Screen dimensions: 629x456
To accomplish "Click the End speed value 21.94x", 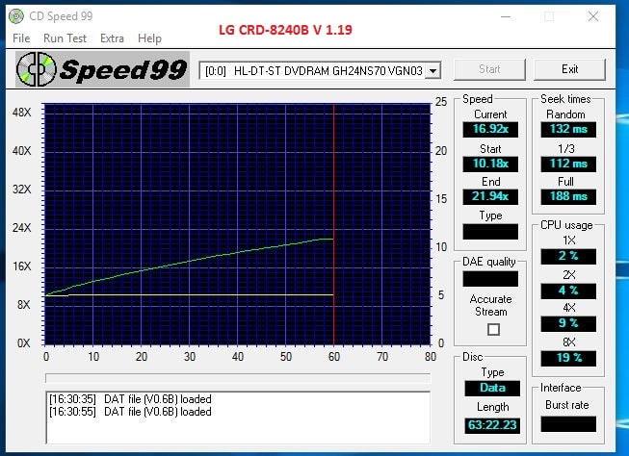I will click(x=490, y=196).
